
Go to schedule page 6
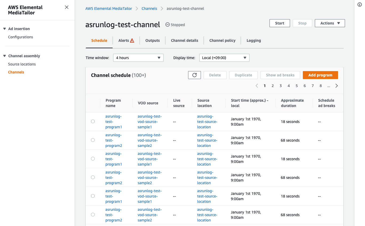pos(305,86)
